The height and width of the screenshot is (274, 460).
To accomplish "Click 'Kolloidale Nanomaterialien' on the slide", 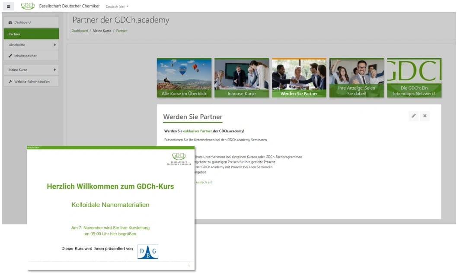I will coord(110,205).
